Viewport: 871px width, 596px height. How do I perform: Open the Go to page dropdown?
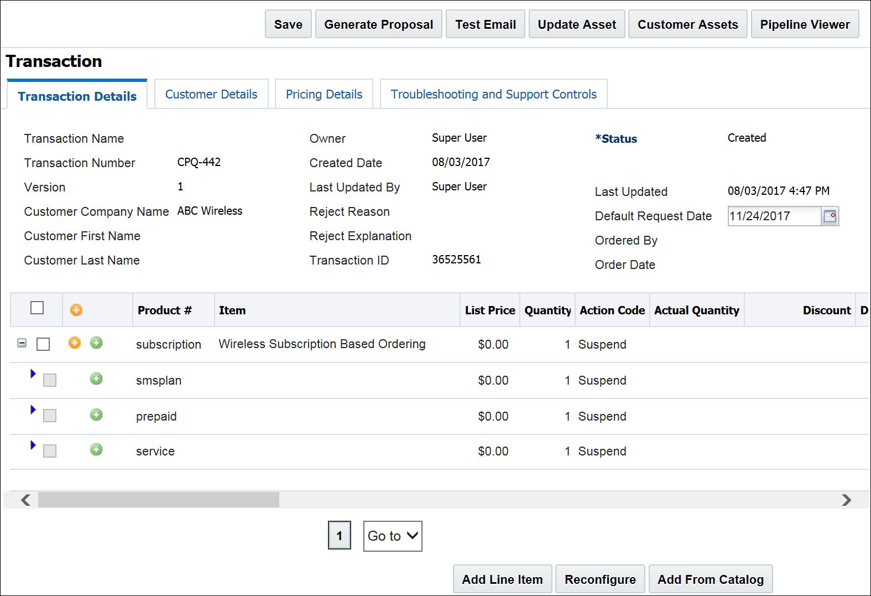[x=393, y=536]
